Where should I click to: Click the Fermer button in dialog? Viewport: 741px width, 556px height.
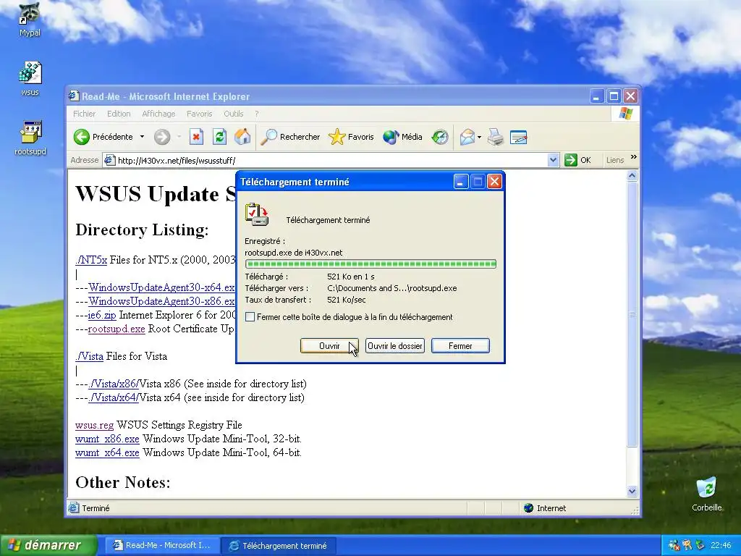click(460, 346)
